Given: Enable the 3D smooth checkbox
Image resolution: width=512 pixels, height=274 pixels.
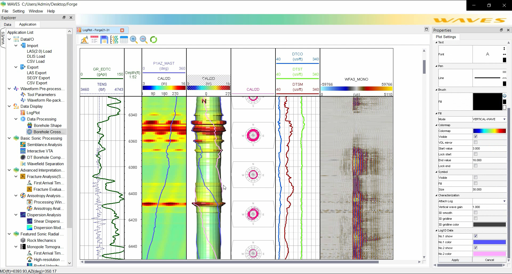Looking at the screenshot, I should click(x=475, y=213).
